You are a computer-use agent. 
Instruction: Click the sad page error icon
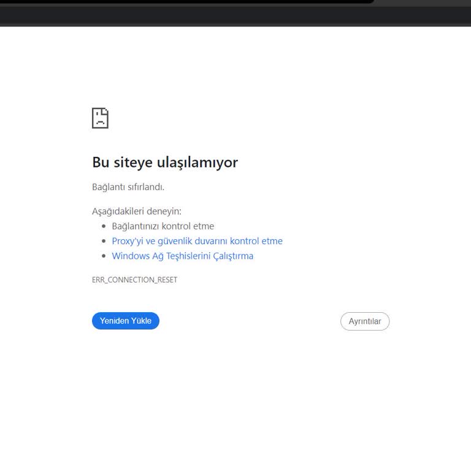pyautogui.click(x=100, y=118)
